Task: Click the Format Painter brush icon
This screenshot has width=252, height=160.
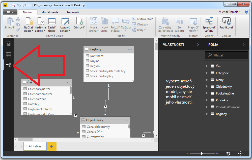Action: [x=18, y=30]
